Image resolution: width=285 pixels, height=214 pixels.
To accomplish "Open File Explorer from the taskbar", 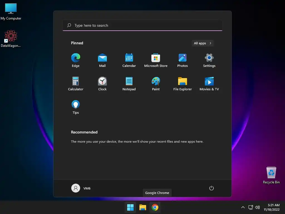I will tap(143, 207).
